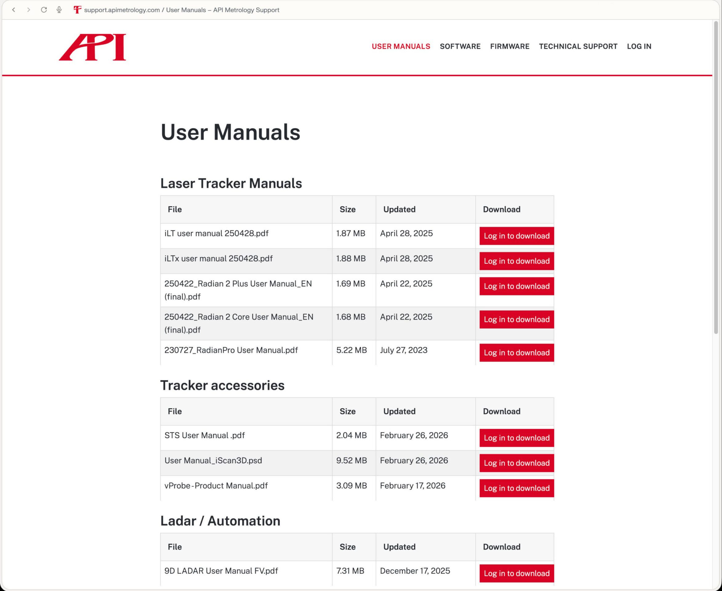Log in to download 9D LADAR manual
The width and height of the screenshot is (722, 591).
pyautogui.click(x=516, y=573)
